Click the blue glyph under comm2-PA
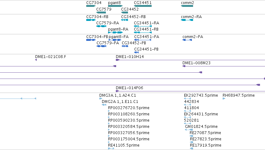The image size is (265, 150). (x=187, y=40)
